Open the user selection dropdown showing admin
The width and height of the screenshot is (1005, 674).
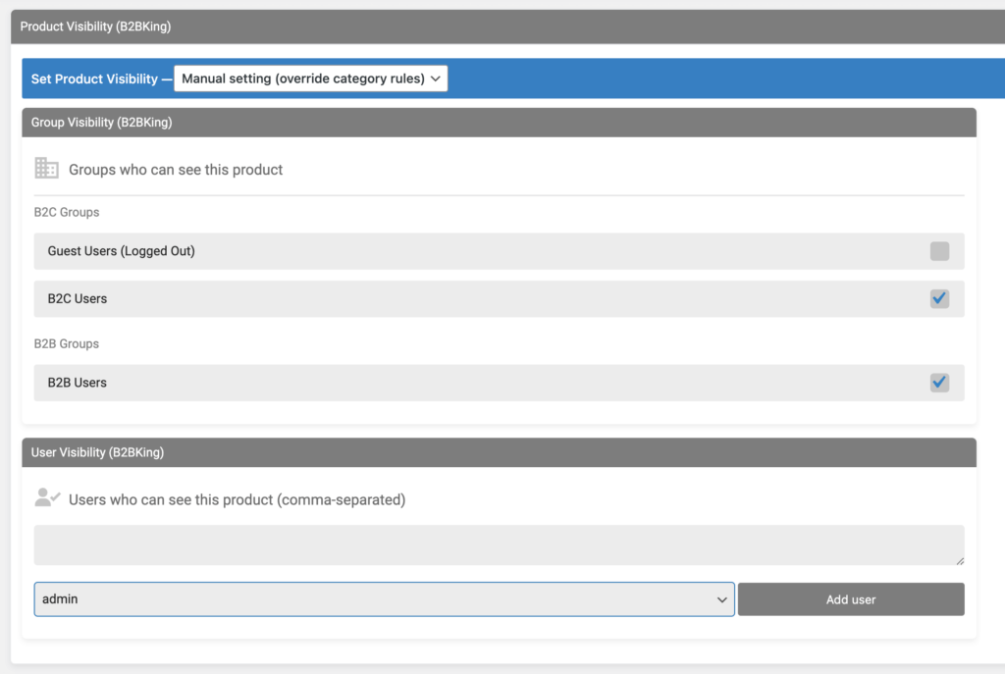pyautogui.click(x=383, y=598)
